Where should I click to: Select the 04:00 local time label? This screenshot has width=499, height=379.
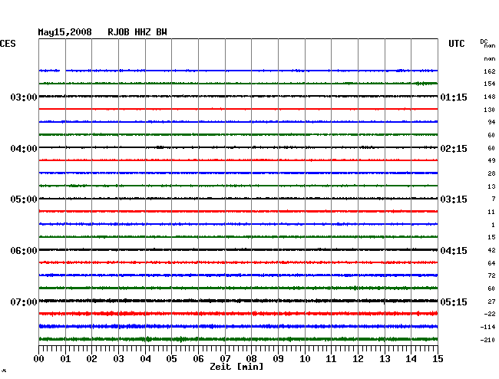pos(24,148)
